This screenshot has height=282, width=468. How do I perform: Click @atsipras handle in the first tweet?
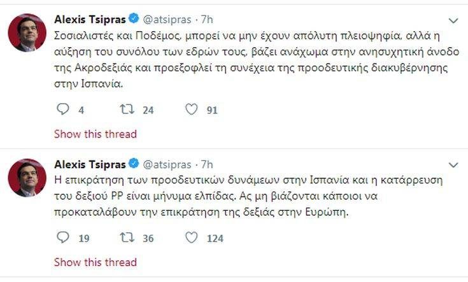click(x=167, y=18)
